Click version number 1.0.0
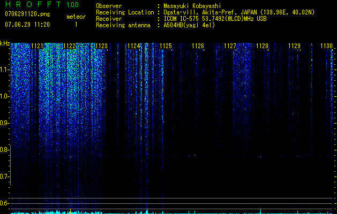 pyautogui.click(x=73, y=5)
